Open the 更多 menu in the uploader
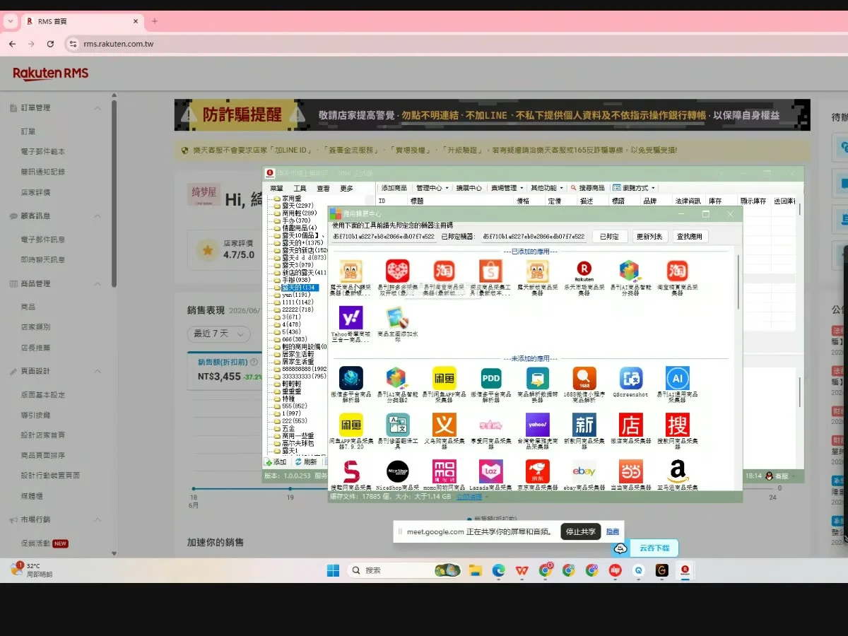This screenshot has width=848, height=636. 346,189
